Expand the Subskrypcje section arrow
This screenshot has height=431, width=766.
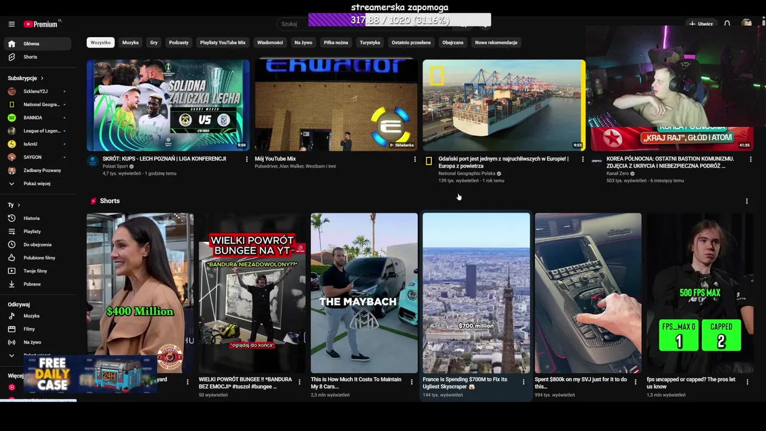tap(42, 78)
